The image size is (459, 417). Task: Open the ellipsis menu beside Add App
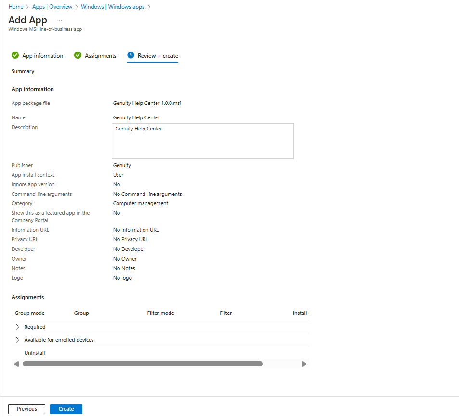60,20
